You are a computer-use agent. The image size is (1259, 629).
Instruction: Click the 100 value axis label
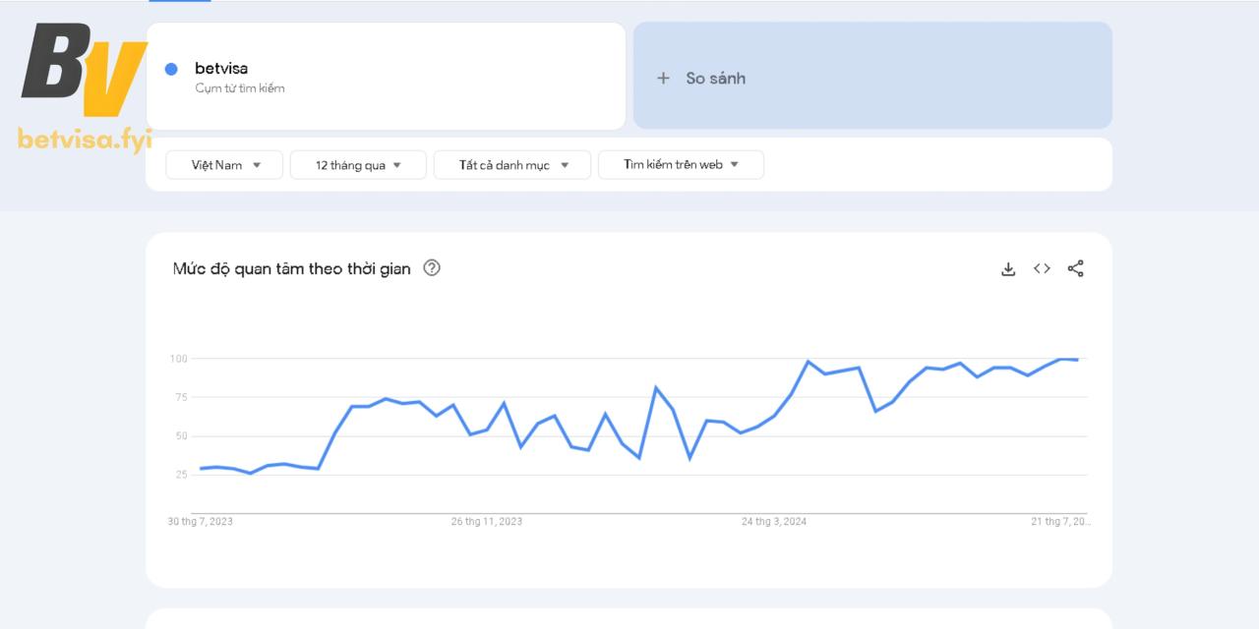coord(178,359)
